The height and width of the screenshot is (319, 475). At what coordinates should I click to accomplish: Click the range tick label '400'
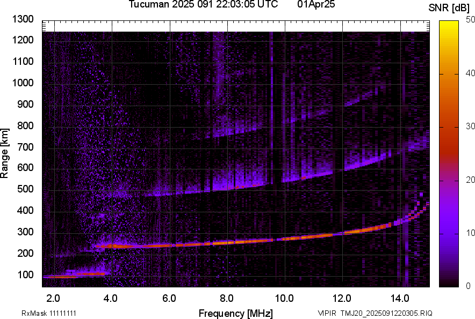25,211
